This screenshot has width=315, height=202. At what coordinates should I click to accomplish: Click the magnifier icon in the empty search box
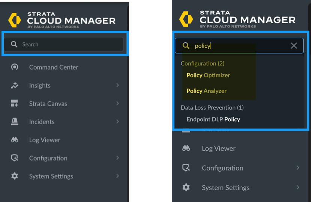pos(14,44)
